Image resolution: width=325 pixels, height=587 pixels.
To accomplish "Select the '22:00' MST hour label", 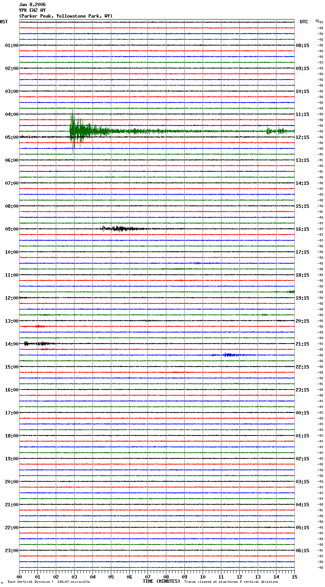I will tap(12, 528).
